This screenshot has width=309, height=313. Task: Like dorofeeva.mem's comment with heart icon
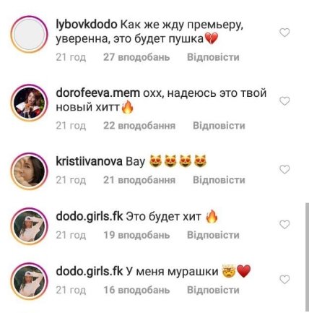(x=284, y=101)
